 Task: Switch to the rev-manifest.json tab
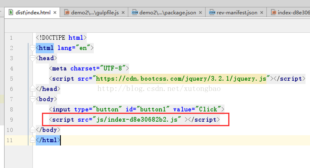coord(237,13)
